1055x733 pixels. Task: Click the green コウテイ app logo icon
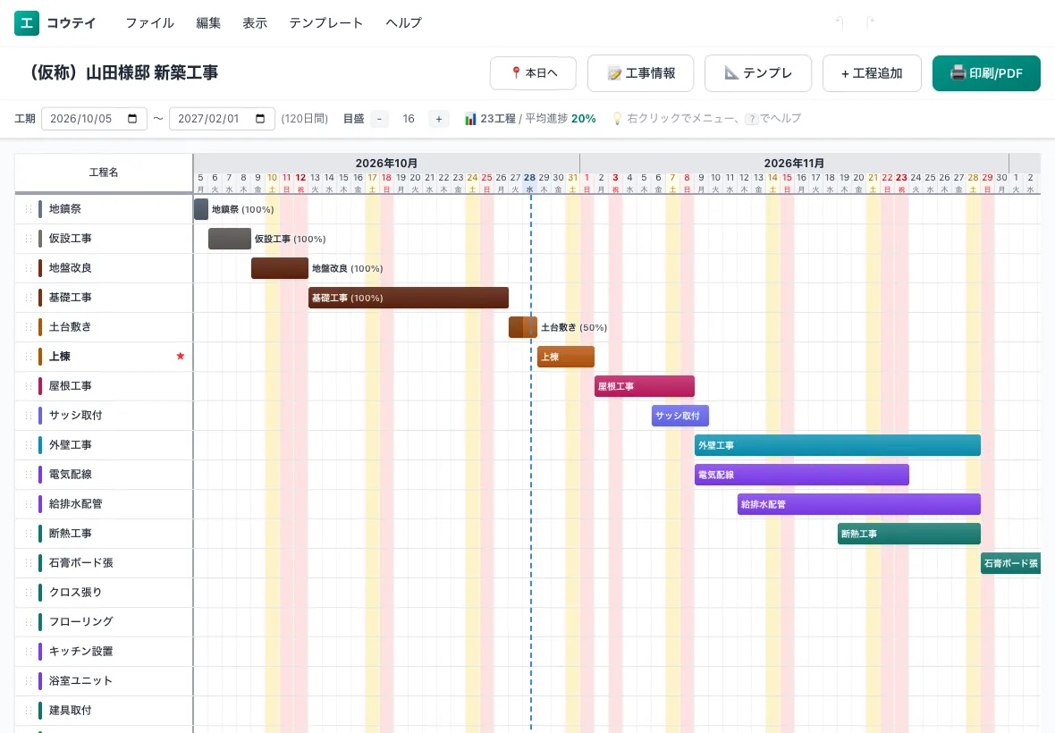(26, 23)
